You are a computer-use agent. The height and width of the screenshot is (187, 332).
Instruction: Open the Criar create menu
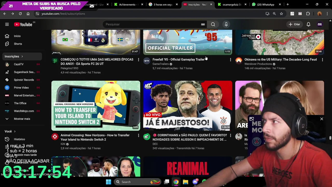pyautogui.click(x=294, y=24)
